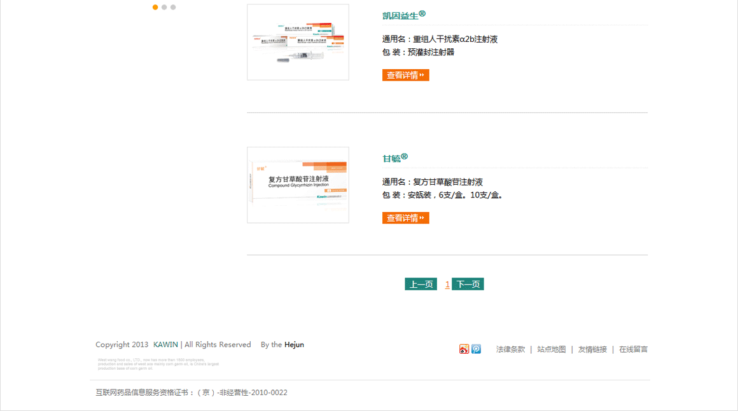Click the text 包装：预灌封注射器
Screen dimensions: 738x411
click(x=419, y=52)
